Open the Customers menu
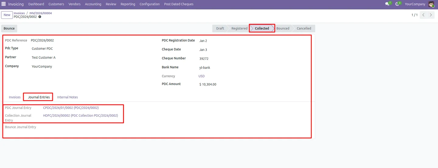The width and height of the screenshot is (438, 168). tap(56, 4)
